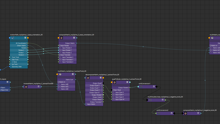Viewport: 220px width, 124px height.
Task: Click the unitConversion2 node icon
Action: (x=159, y=113)
